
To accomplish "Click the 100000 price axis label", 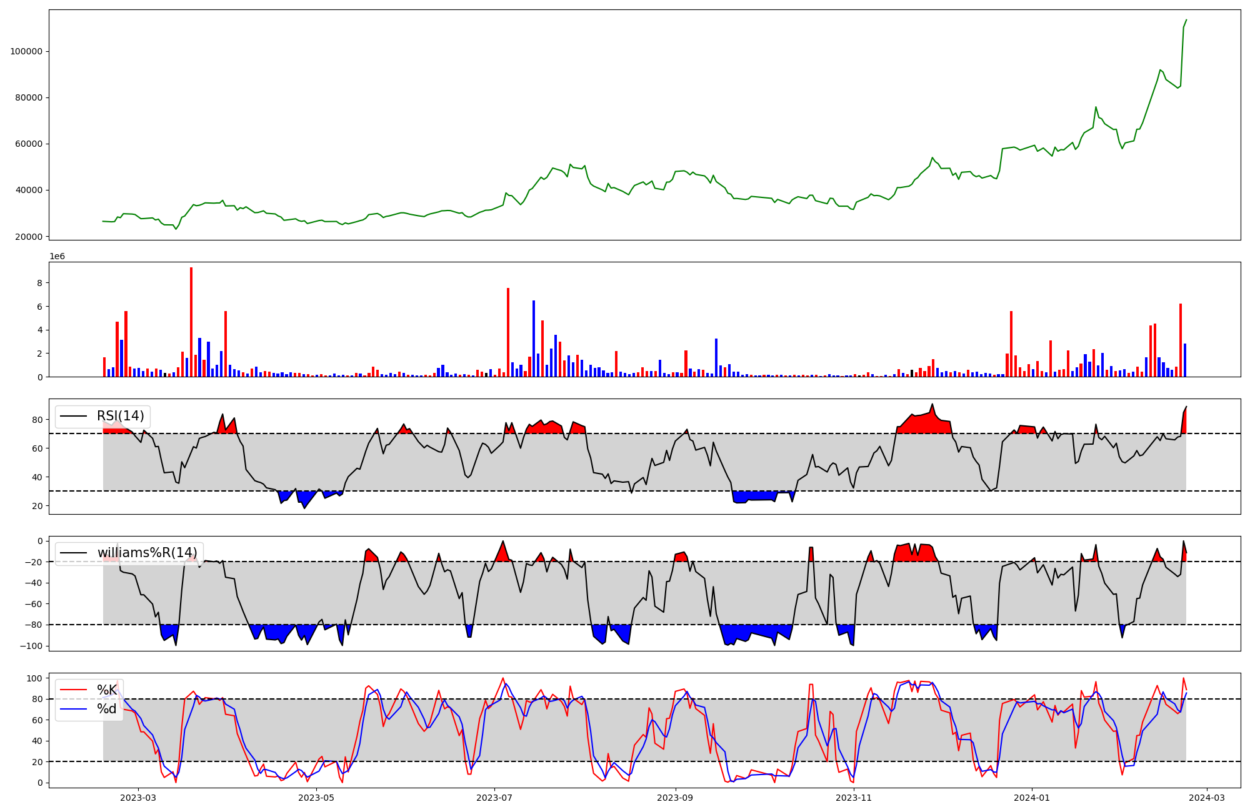I will click(x=26, y=51).
